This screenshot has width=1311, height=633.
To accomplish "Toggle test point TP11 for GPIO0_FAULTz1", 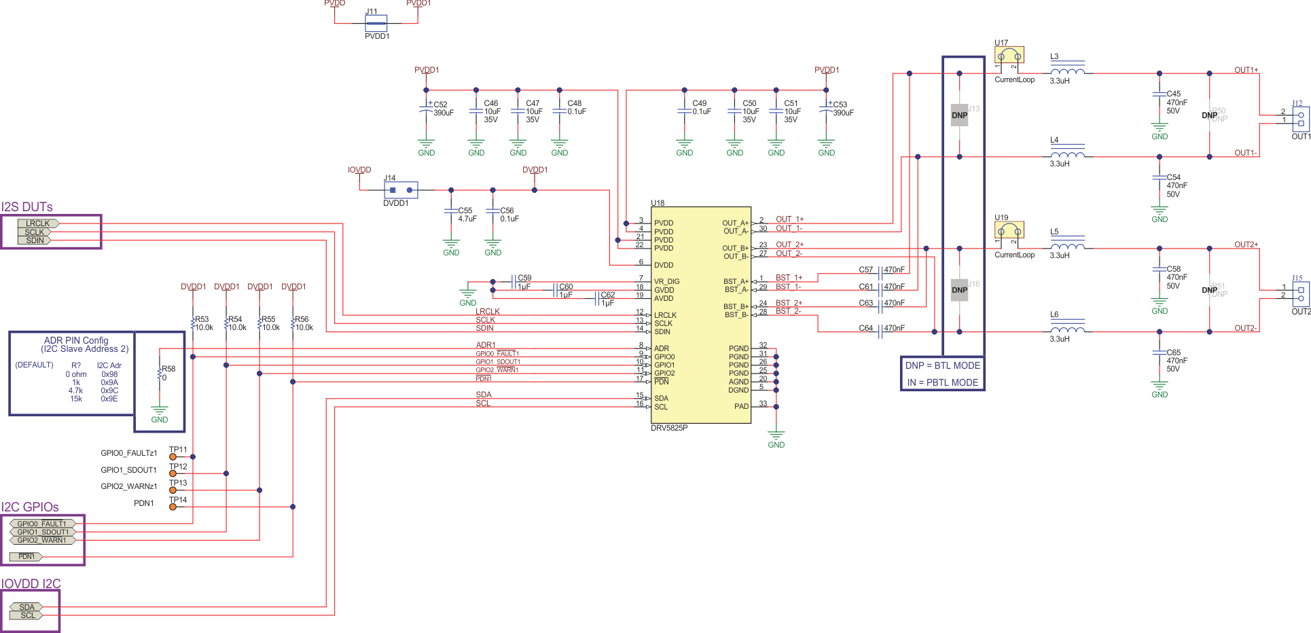I will coord(173,456).
